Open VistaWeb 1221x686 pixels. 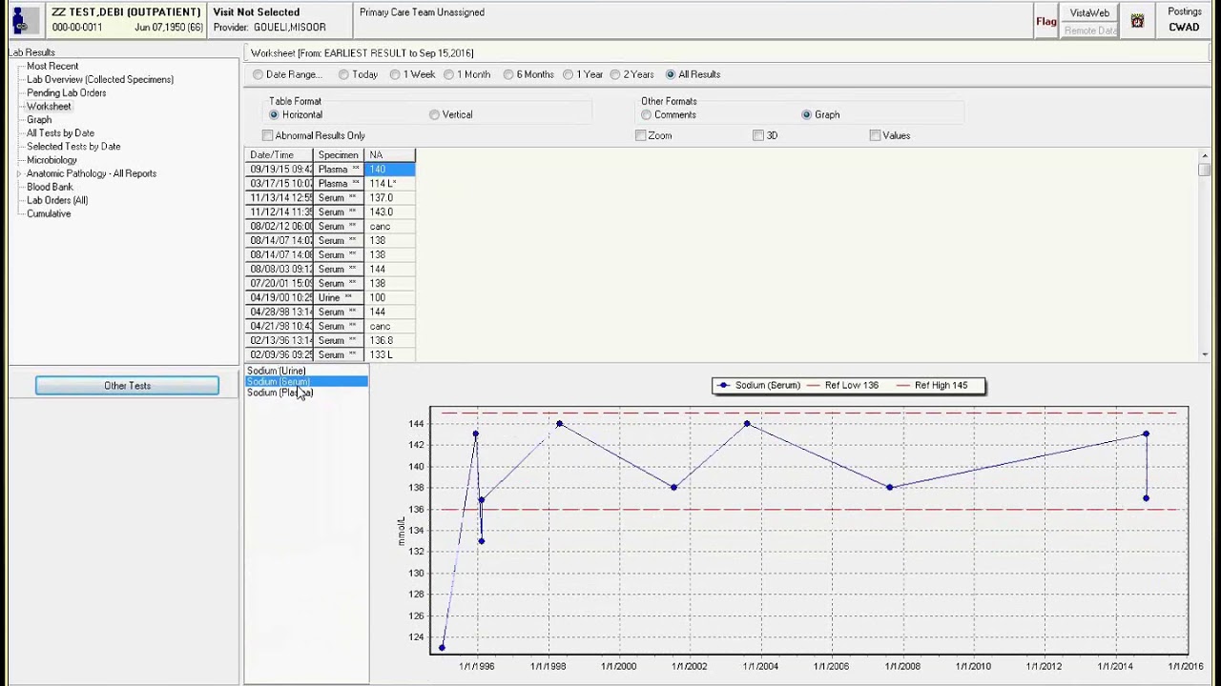click(x=1089, y=13)
